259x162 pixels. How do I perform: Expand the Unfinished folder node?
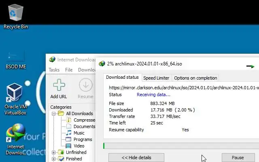pos(53,152)
